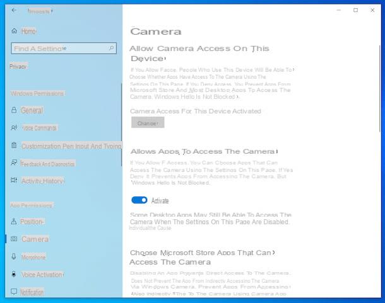This screenshot has width=385, height=303.
Task: Minimize the Settings window
Action: click(x=338, y=10)
